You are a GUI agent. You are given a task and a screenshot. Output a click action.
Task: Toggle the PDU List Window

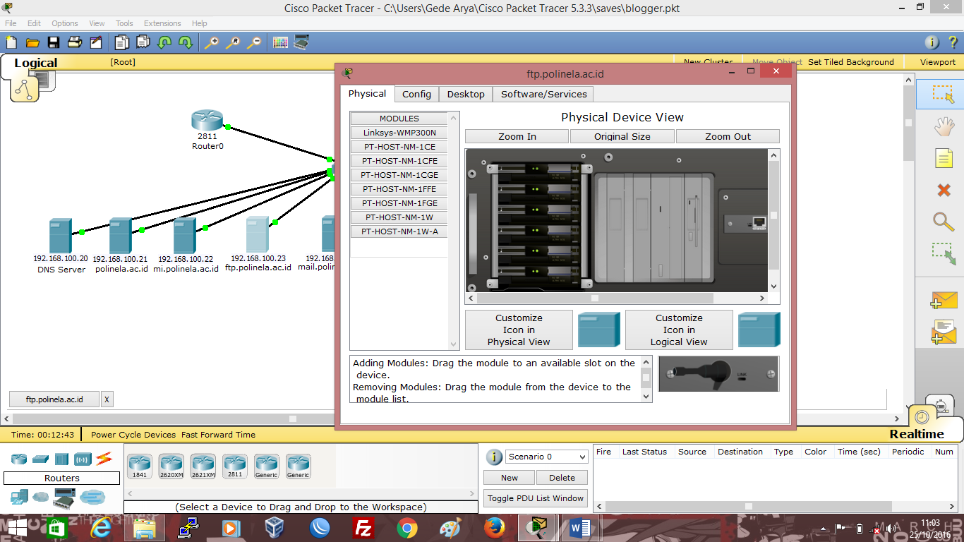(x=535, y=498)
